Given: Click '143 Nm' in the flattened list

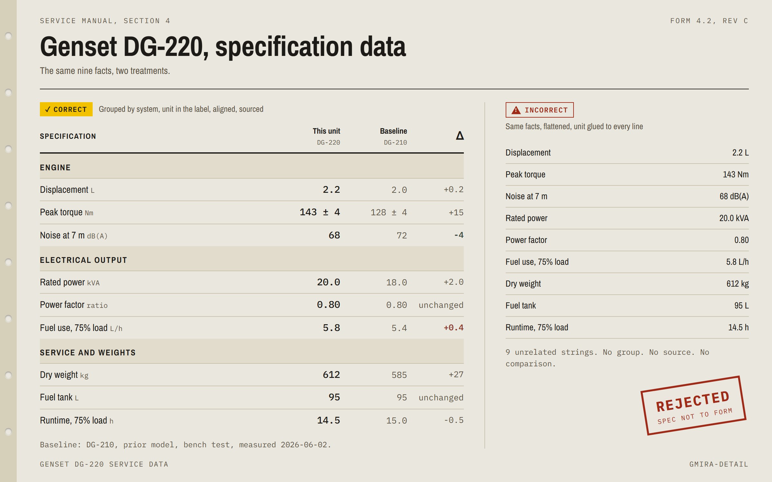Looking at the screenshot, I should tap(736, 174).
